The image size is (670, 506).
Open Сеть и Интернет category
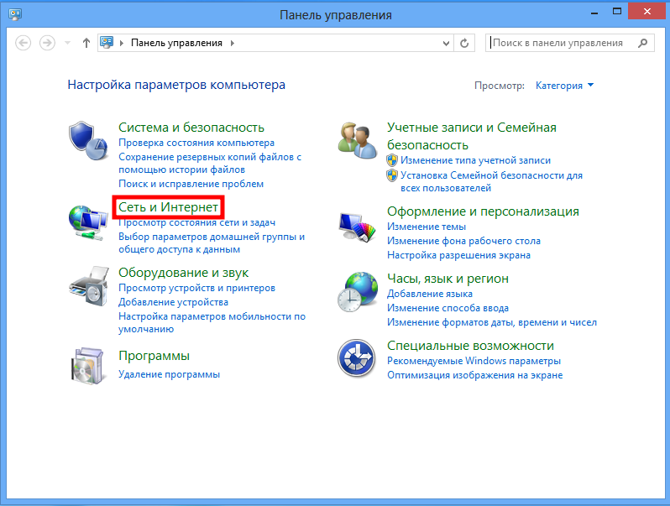[x=169, y=207]
